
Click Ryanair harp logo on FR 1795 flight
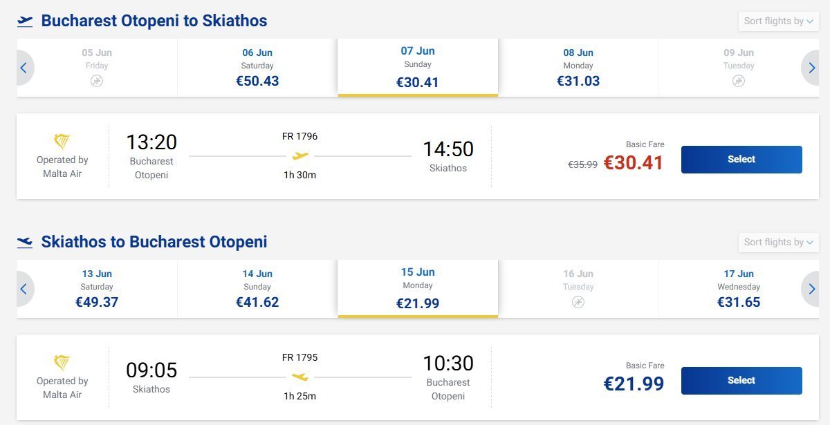click(62, 363)
